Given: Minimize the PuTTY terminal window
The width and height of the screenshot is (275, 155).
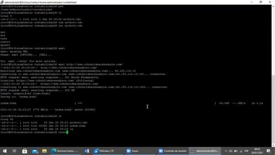Looking at the screenshot, I should click(252, 2).
